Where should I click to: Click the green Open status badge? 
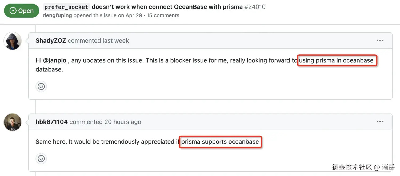(22, 11)
